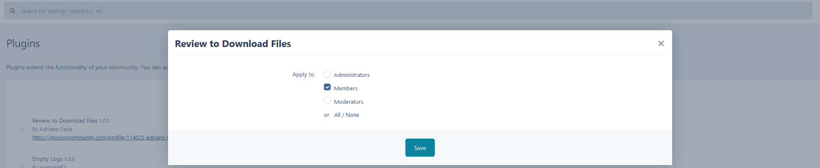This screenshot has height=168, width=820.
Task: Click the Administrators label text
Action: point(352,75)
